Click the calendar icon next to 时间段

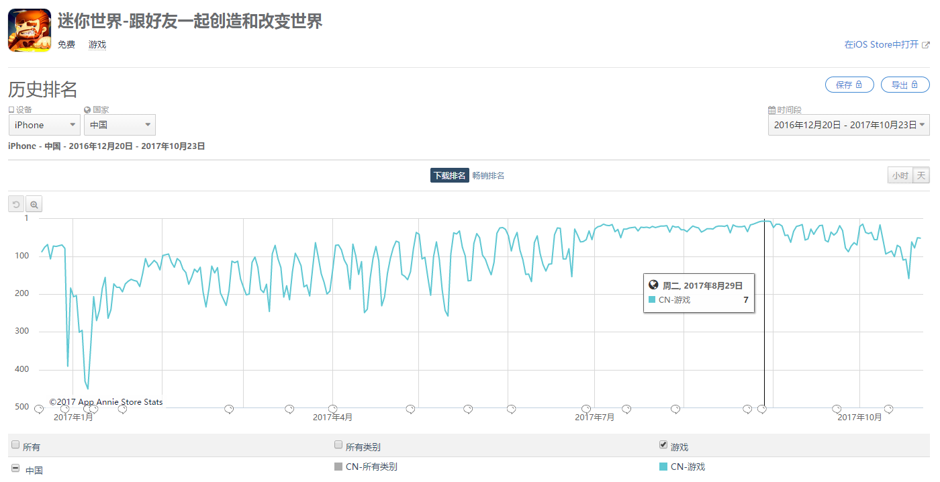pyautogui.click(x=772, y=110)
